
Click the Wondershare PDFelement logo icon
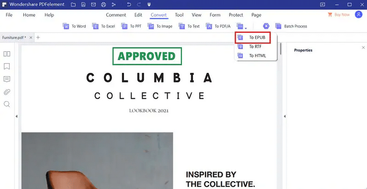click(4, 5)
